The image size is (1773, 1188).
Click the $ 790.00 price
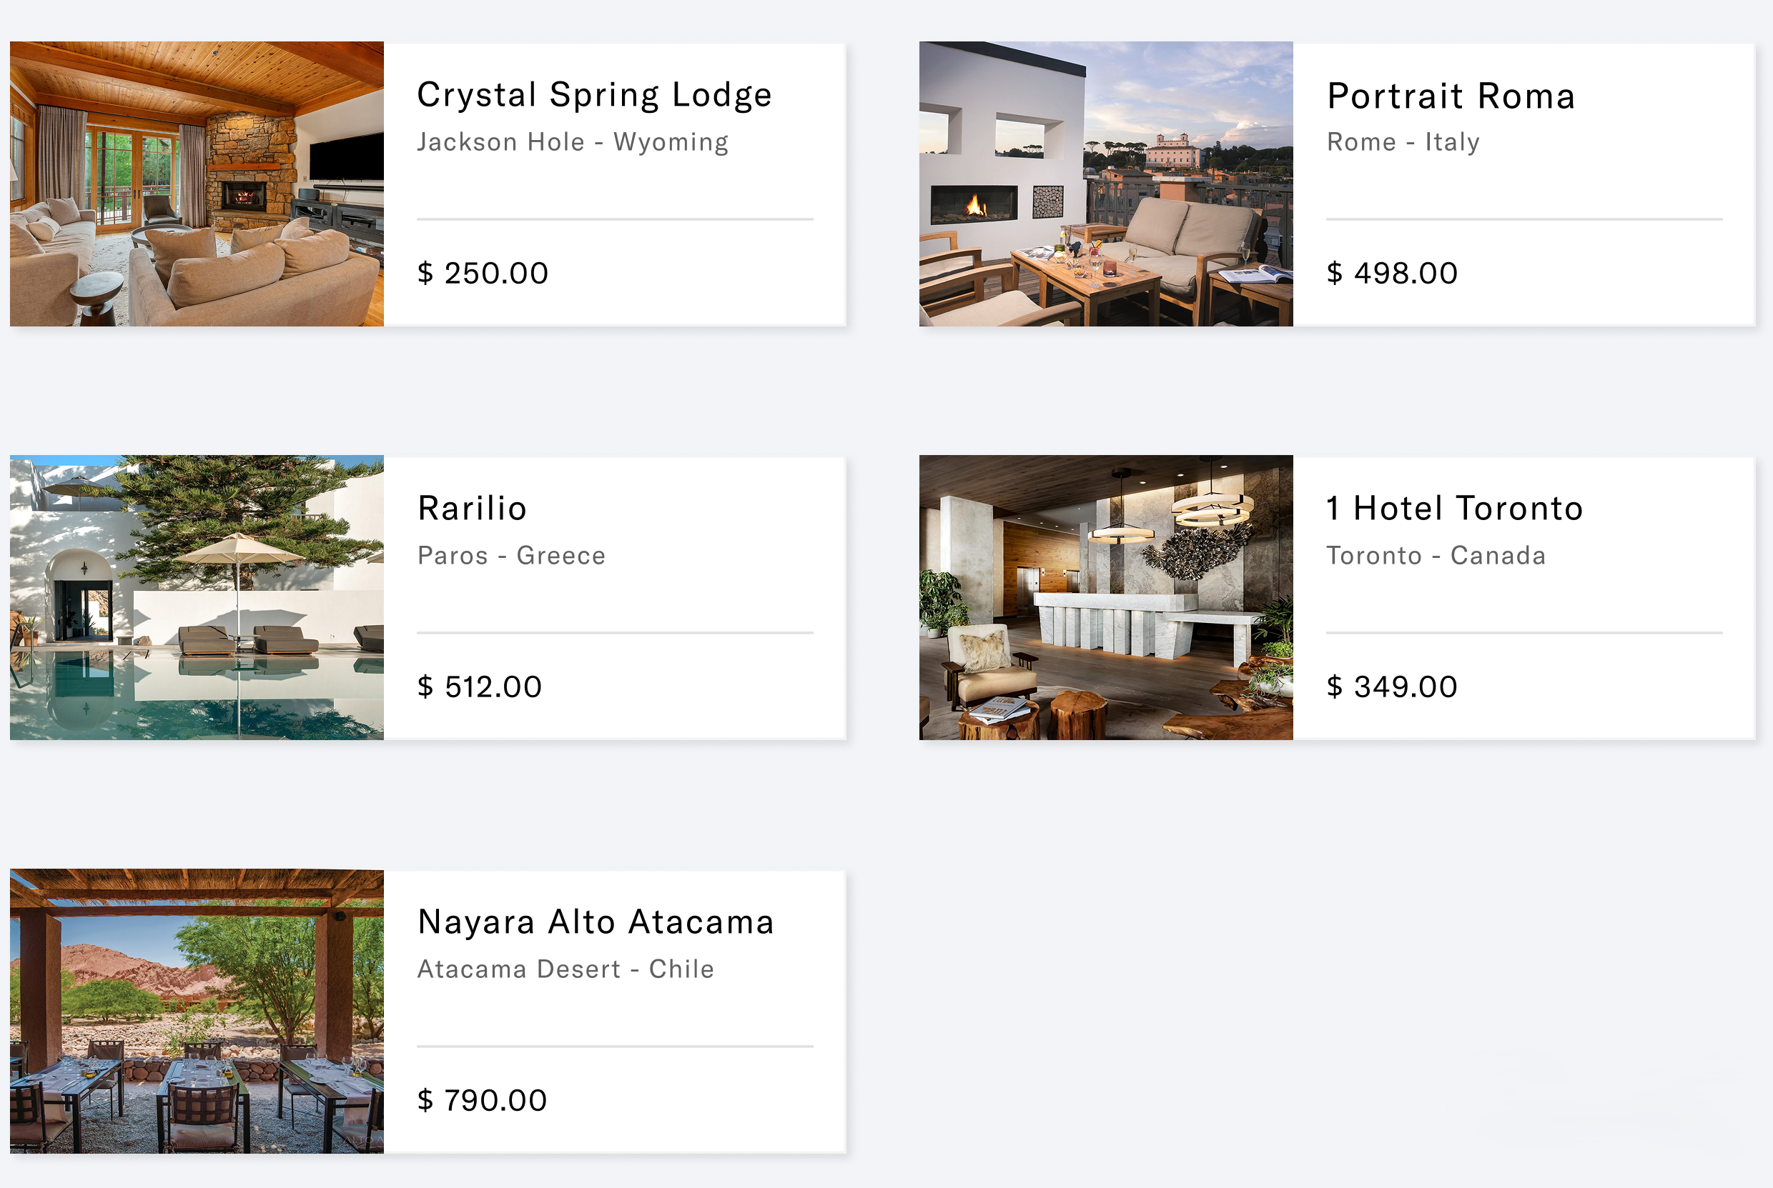tap(482, 1100)
